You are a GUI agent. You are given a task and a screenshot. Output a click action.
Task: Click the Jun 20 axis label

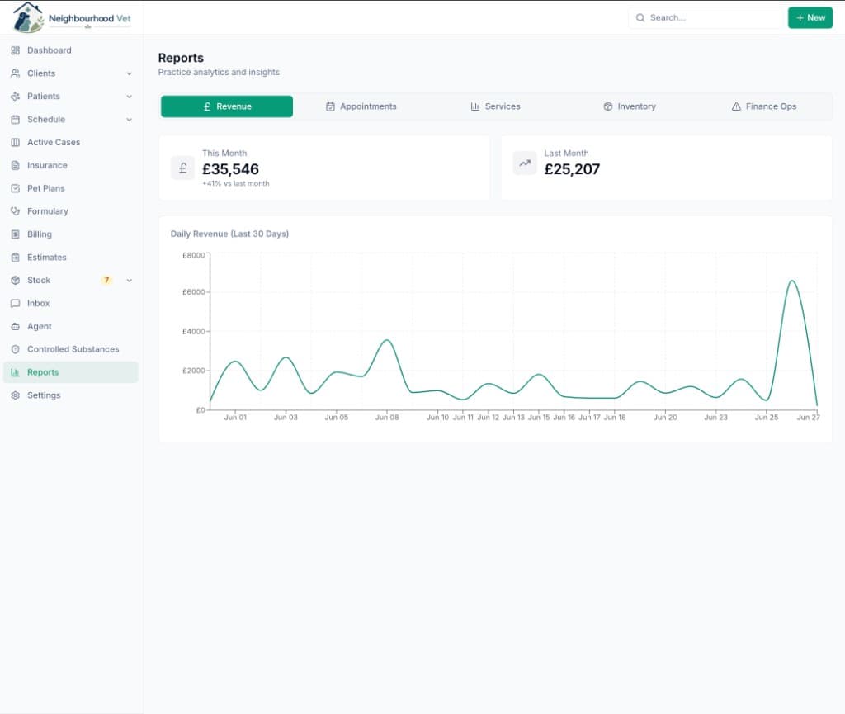click(665, 418)
